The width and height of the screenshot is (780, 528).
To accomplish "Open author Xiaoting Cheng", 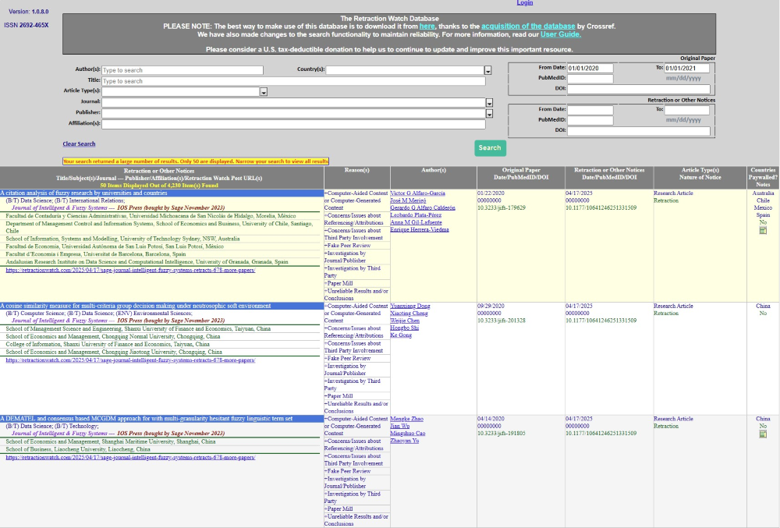I will [x=409, y=314].
